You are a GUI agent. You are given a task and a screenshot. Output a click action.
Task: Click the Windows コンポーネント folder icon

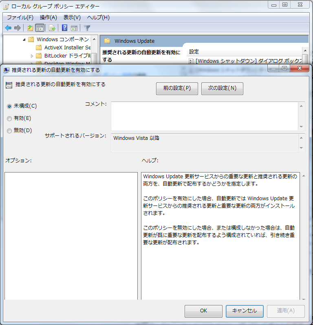[x=31, y=40]
